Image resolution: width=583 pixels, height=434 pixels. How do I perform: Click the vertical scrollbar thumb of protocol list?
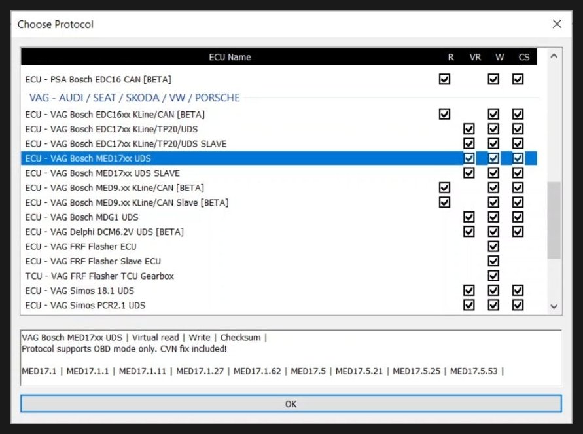point(554,220)
